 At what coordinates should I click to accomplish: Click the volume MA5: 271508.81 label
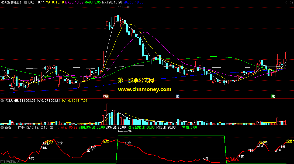point(49,101)
